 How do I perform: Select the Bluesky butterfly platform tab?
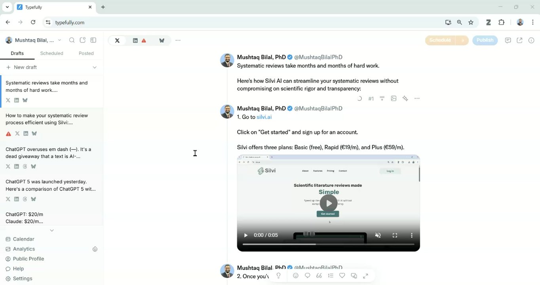[162, 40]
